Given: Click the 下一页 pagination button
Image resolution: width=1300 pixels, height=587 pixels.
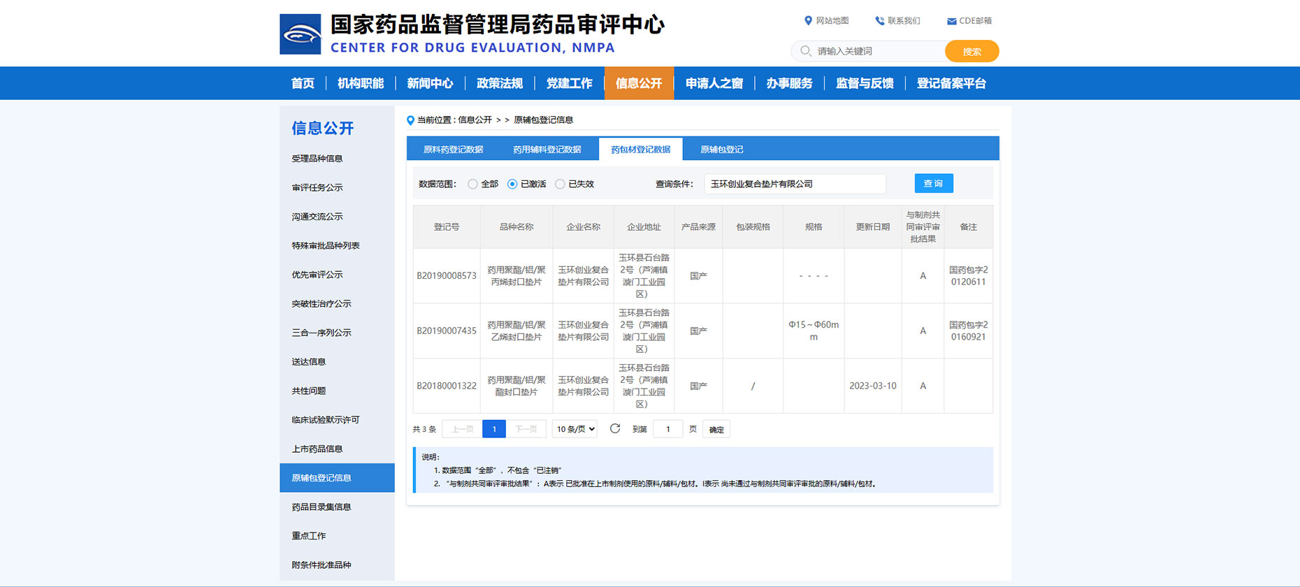Looking at the screenshot, I should (x=526, y=429).
